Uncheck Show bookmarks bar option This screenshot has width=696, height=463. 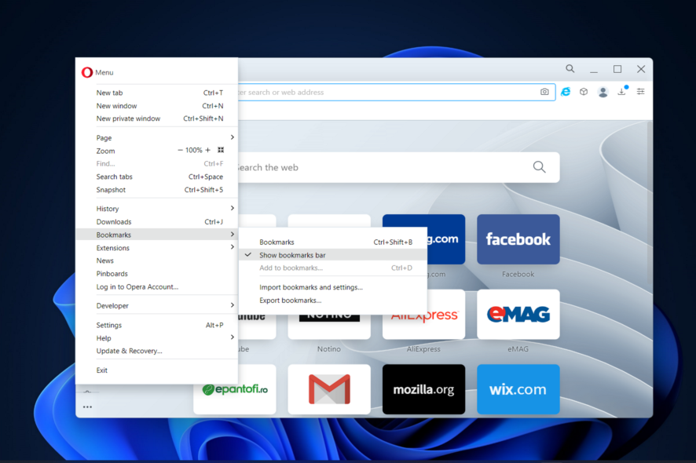[333, 255]
